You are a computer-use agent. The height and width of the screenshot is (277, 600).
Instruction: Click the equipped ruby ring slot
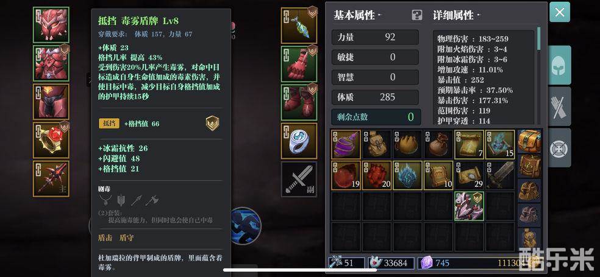pyautogui.click(x=51, y=140)
